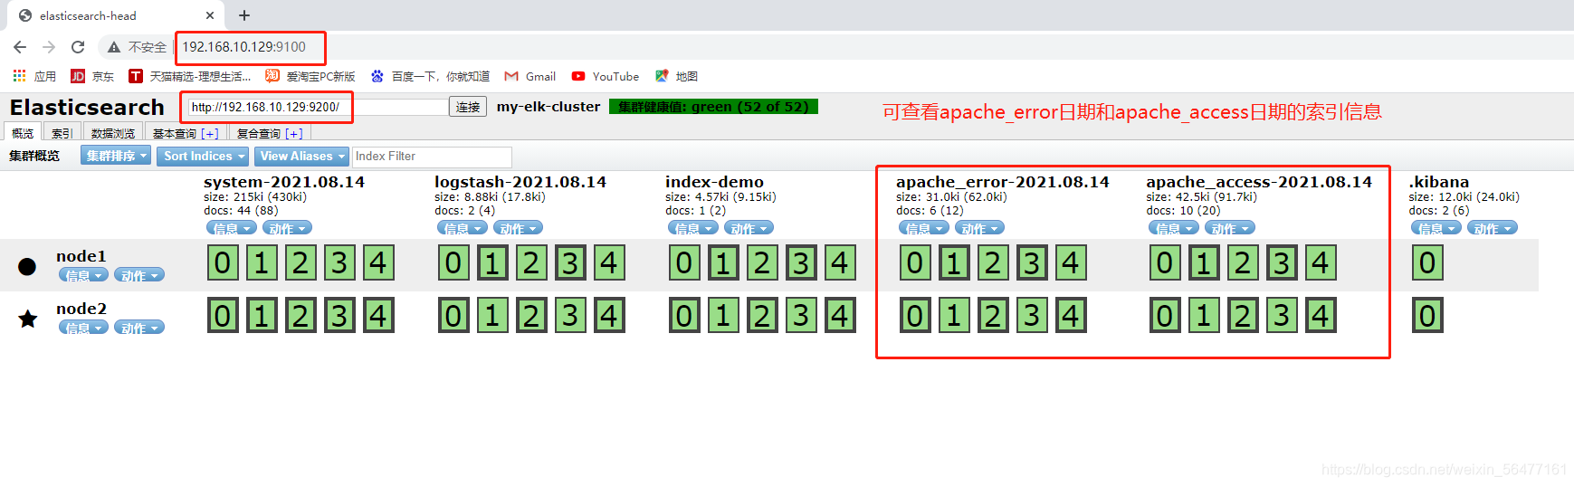Click the Elasticsearch header title

point(87,107)
